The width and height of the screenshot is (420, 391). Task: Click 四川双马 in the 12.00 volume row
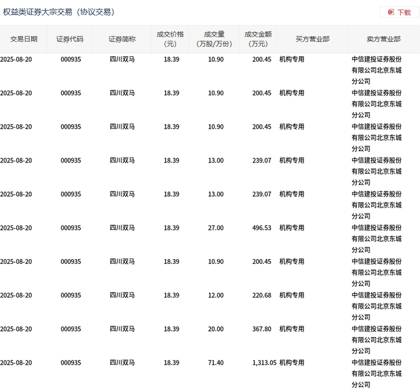(122, 296)
